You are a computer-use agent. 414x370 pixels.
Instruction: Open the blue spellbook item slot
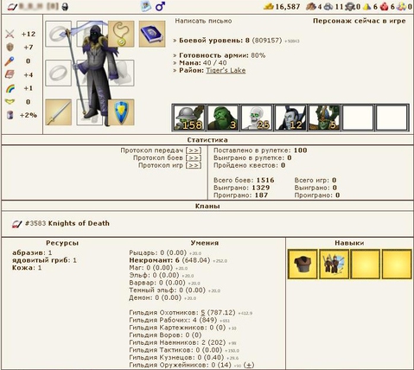coord(152,34)
